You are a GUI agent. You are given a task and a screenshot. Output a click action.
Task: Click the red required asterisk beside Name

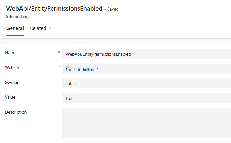point(59,52)
